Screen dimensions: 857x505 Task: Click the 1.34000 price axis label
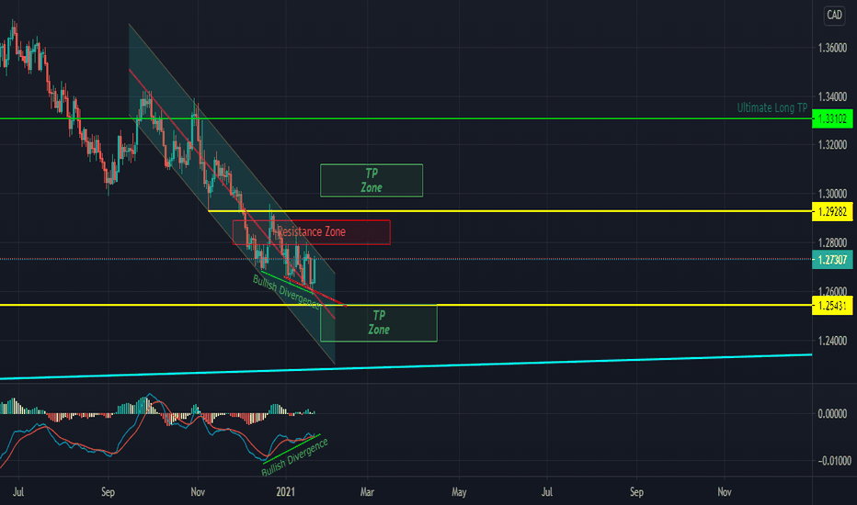click(832, 96)
